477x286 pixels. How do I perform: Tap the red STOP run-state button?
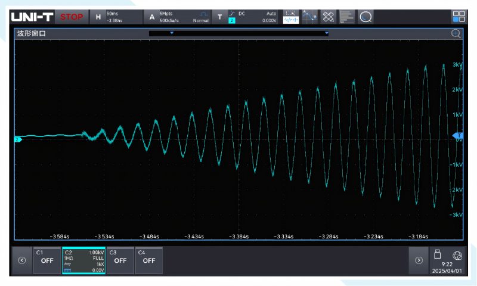72,17
